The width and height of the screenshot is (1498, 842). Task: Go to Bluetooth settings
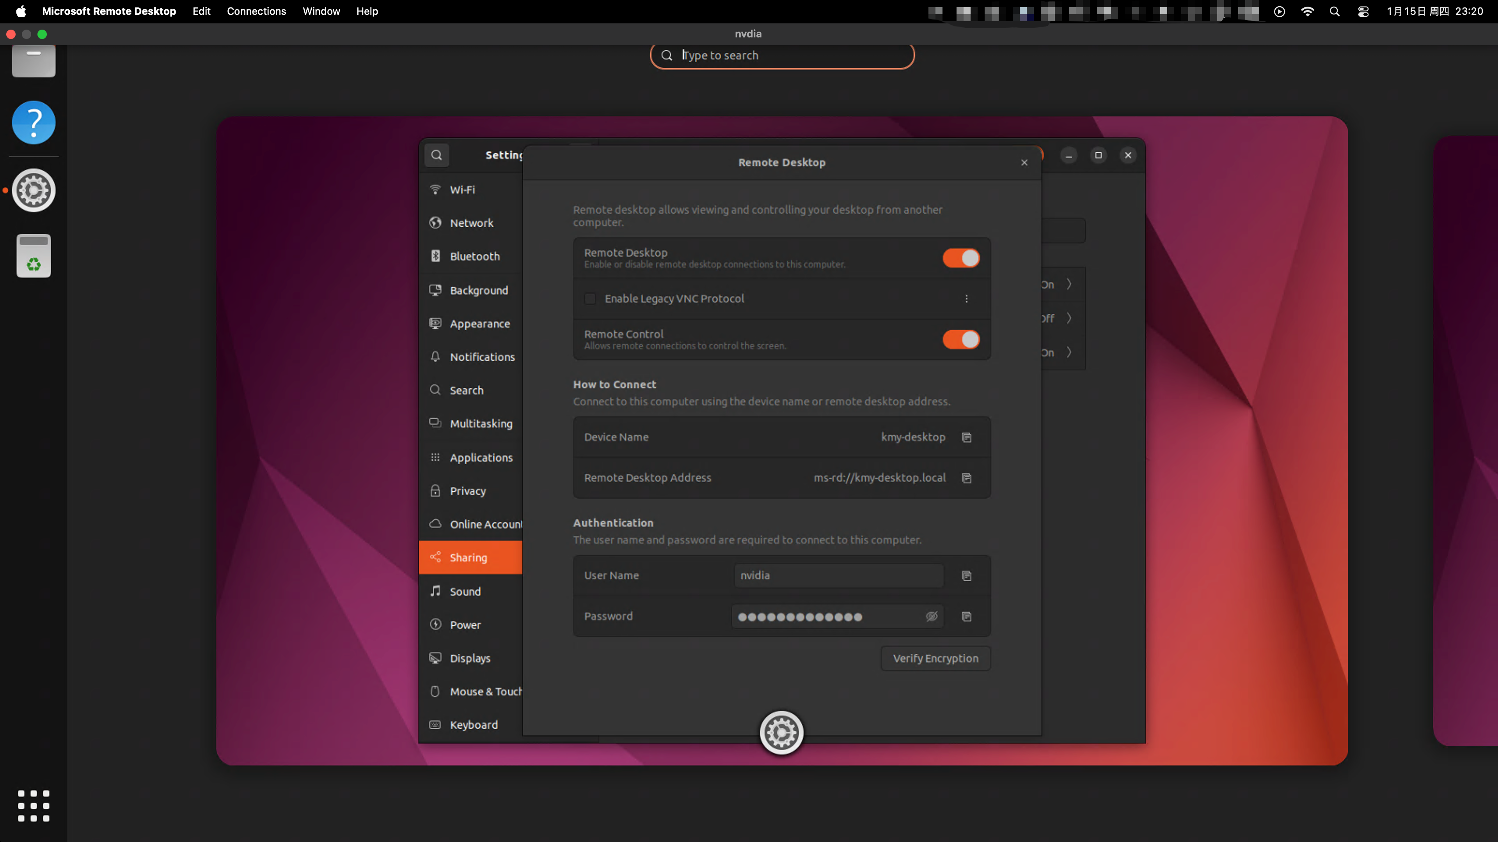470,256
